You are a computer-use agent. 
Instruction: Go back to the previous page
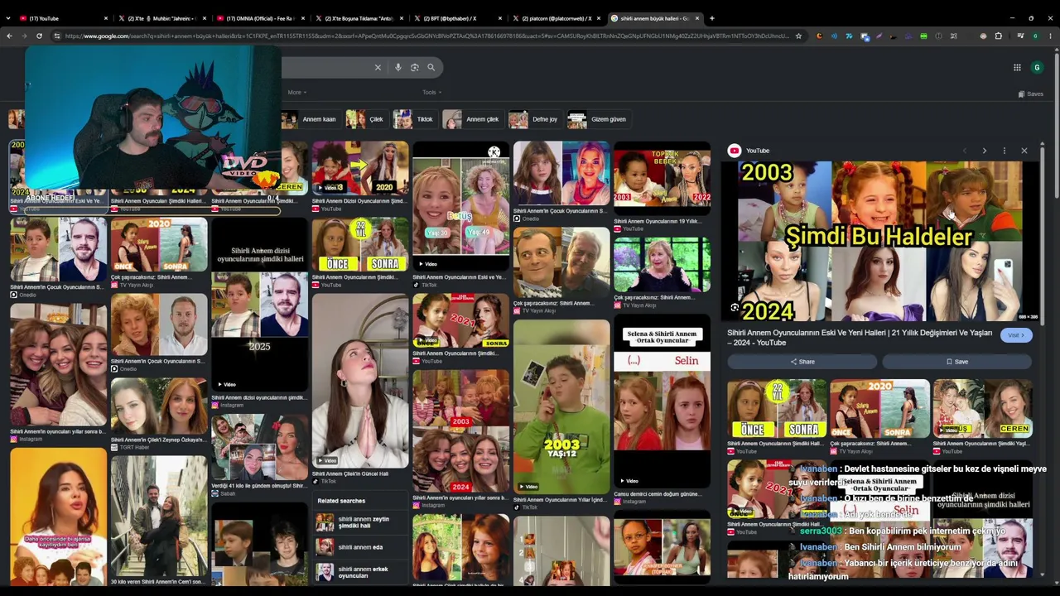pyautogui.click(x=9, y=36)
